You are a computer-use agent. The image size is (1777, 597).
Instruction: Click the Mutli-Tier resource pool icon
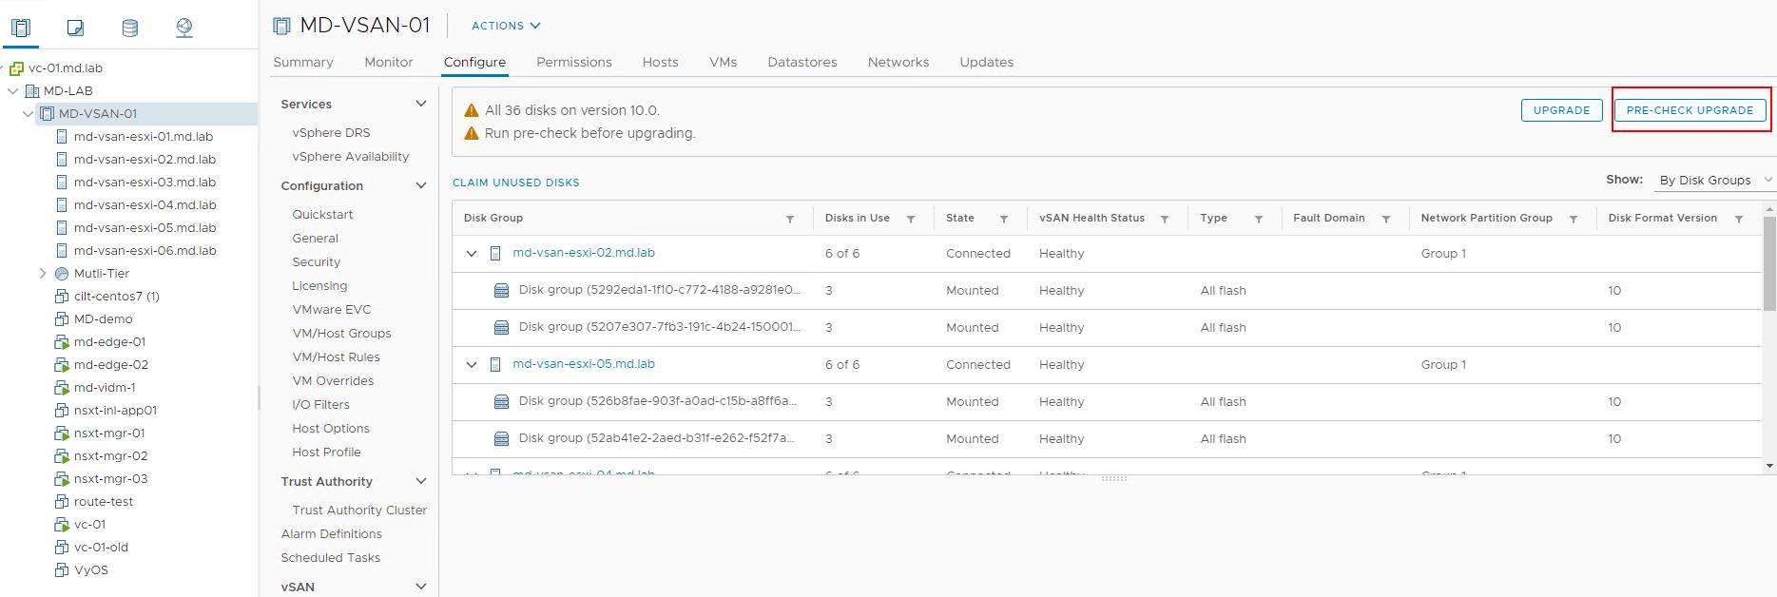(x=62, y=274)
